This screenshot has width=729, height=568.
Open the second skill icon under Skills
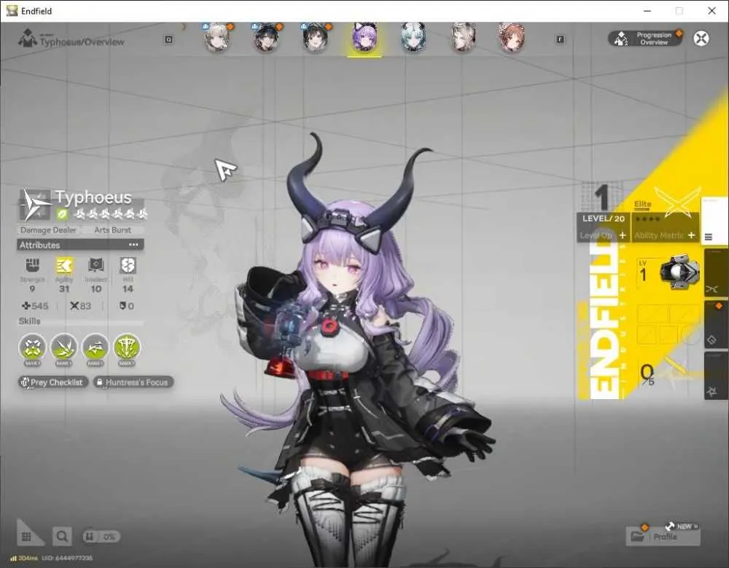pyautogui.click(x=64, y=347)
